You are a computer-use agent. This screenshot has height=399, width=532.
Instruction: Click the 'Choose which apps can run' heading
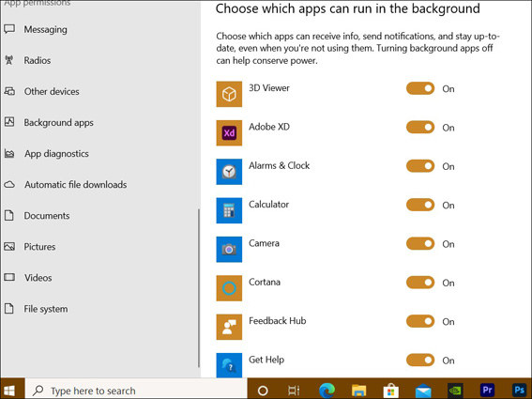pyautogui.click(x=348, y=8)
